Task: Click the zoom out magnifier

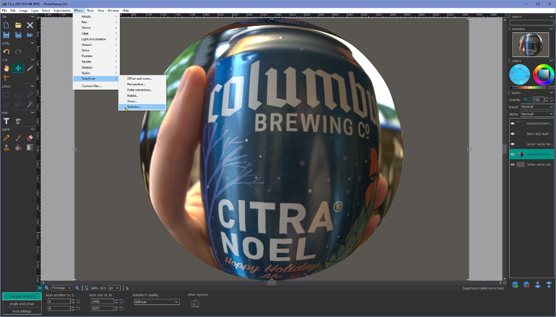Action: [47, 288]
